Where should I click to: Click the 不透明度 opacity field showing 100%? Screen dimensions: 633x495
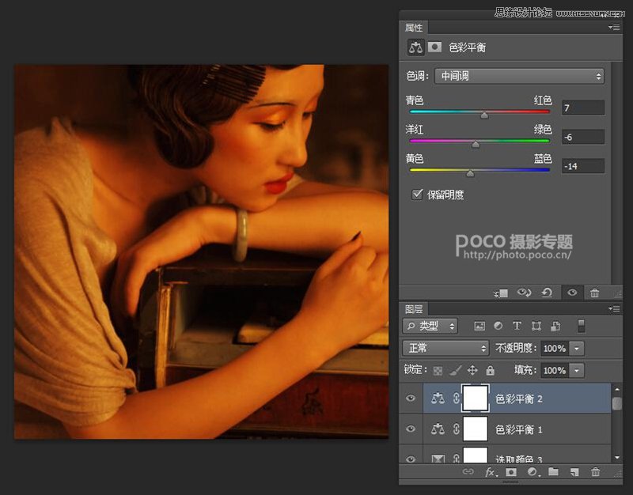click(x=555, y=348)
